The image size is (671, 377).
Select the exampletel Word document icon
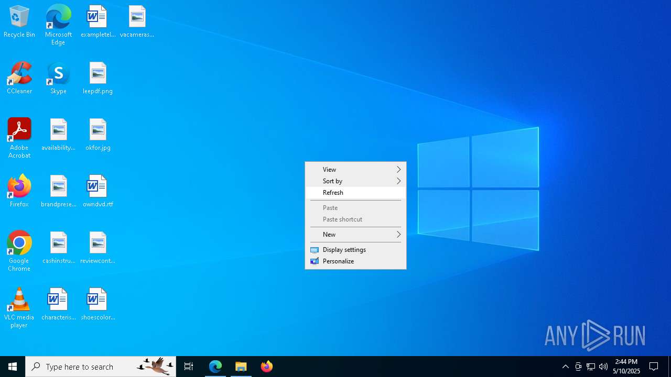point(98,22)
